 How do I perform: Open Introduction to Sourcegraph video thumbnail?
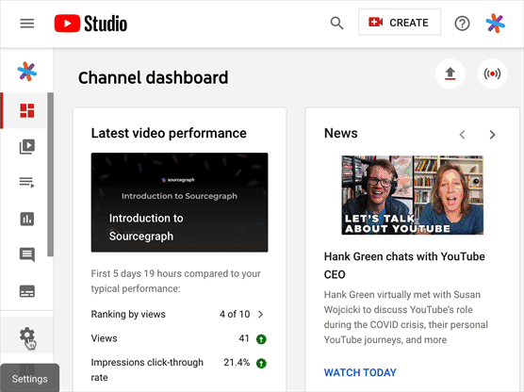tap(179, 203)
